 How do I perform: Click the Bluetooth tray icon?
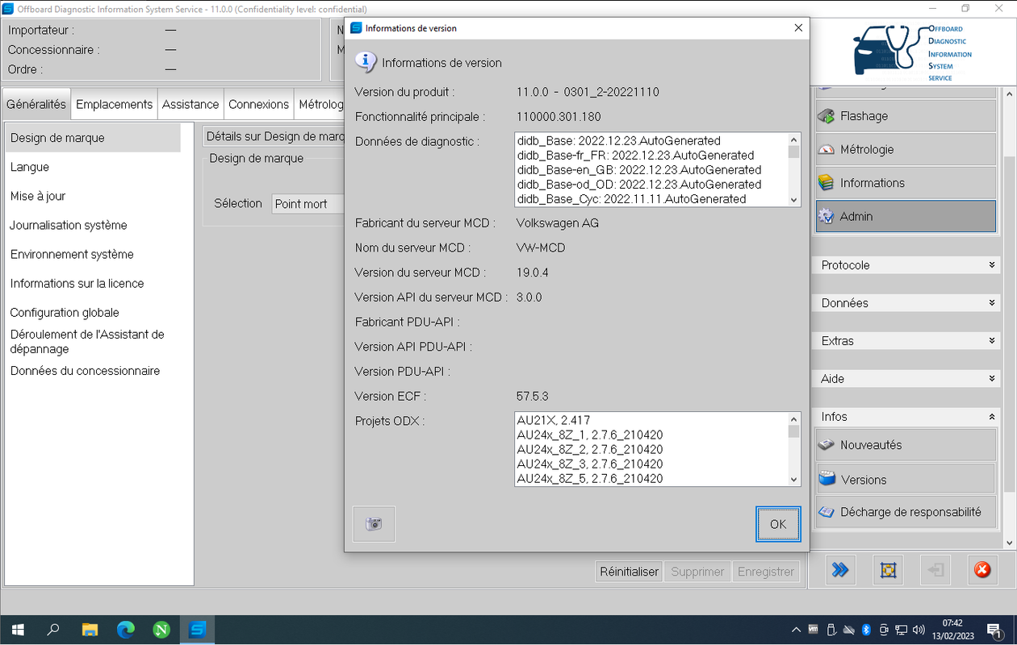866,630
